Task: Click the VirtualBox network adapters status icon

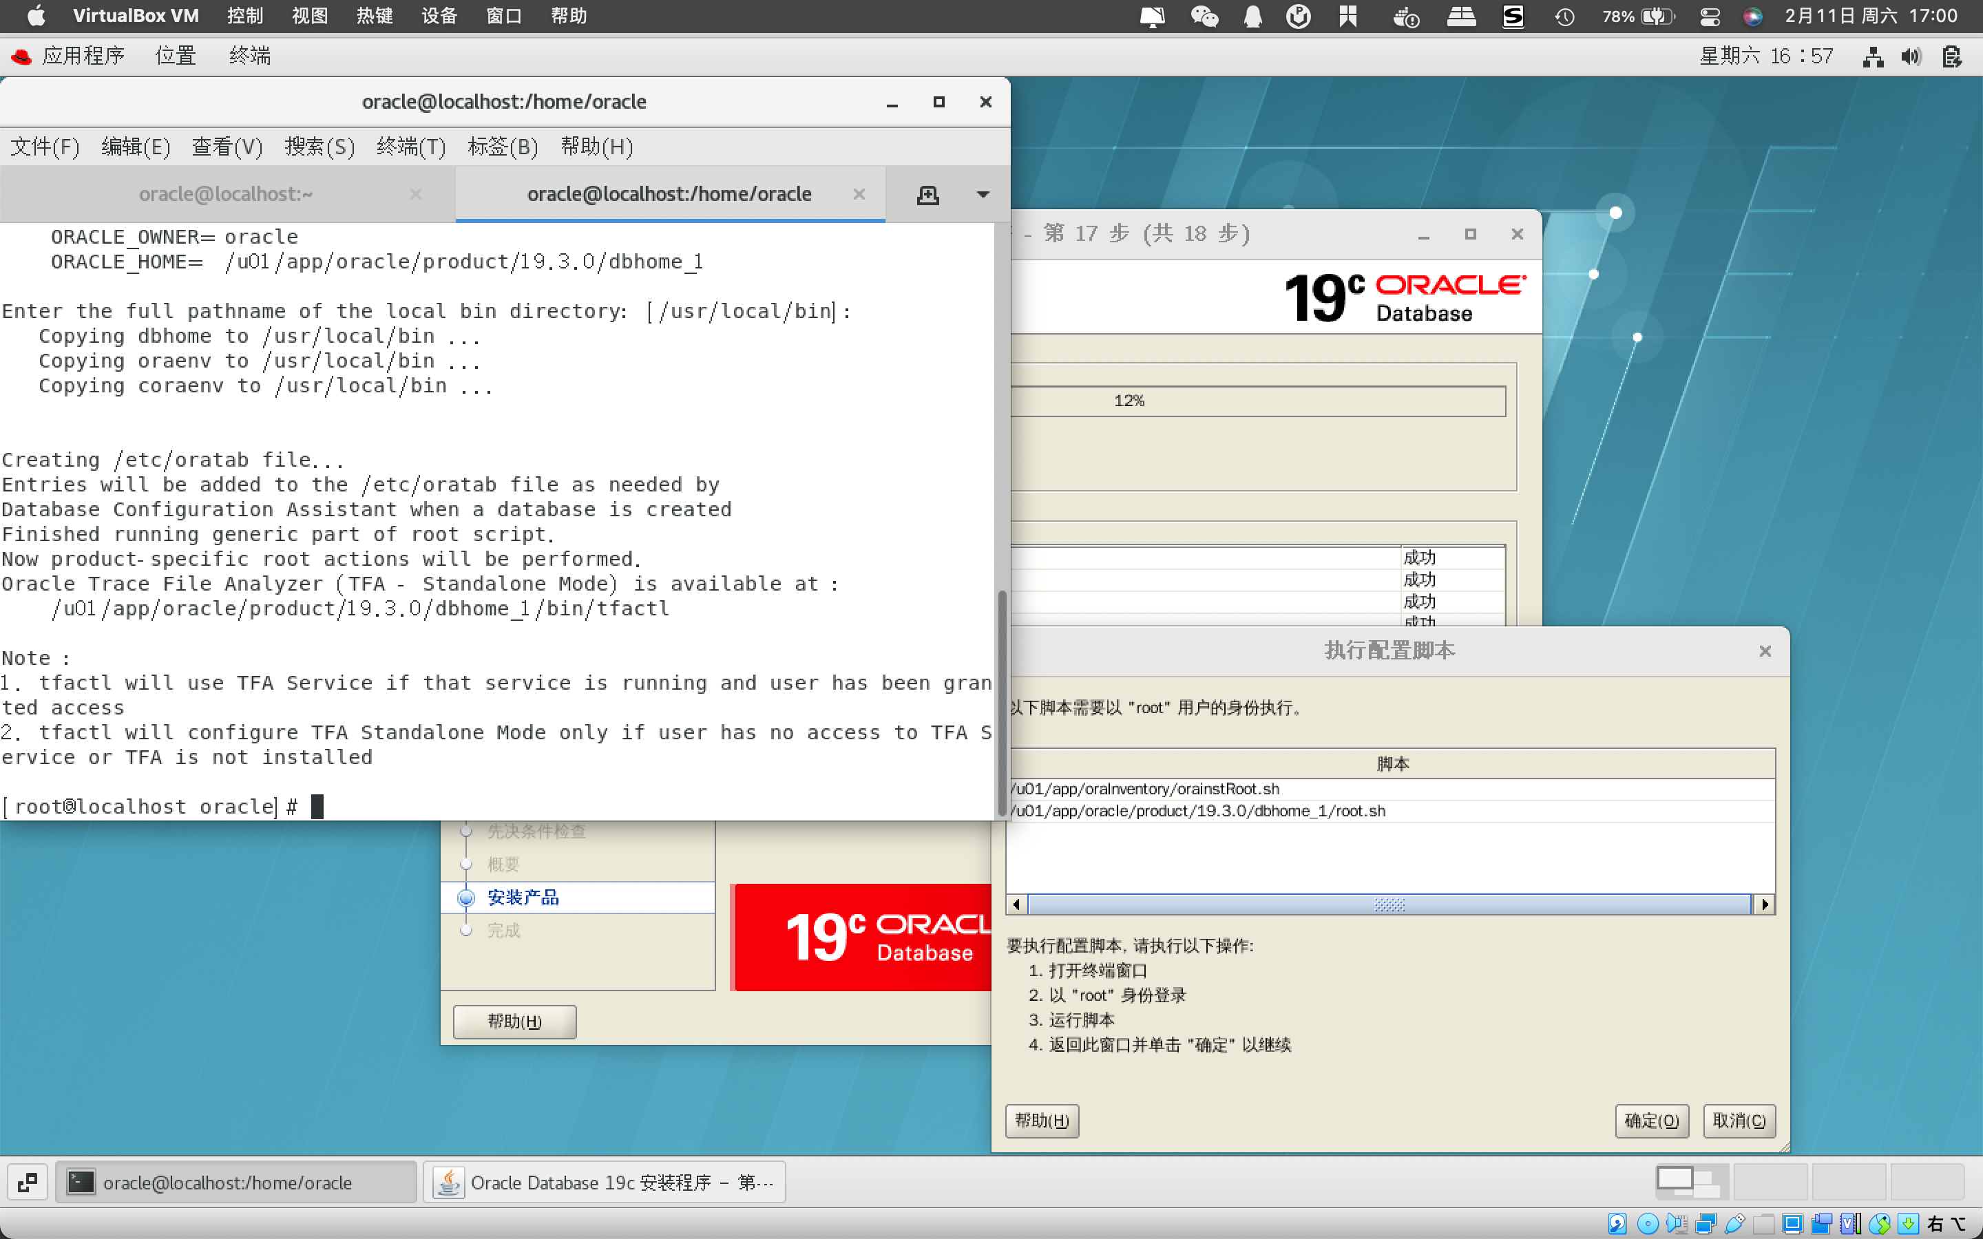Action: (x=1706, y=1223)
